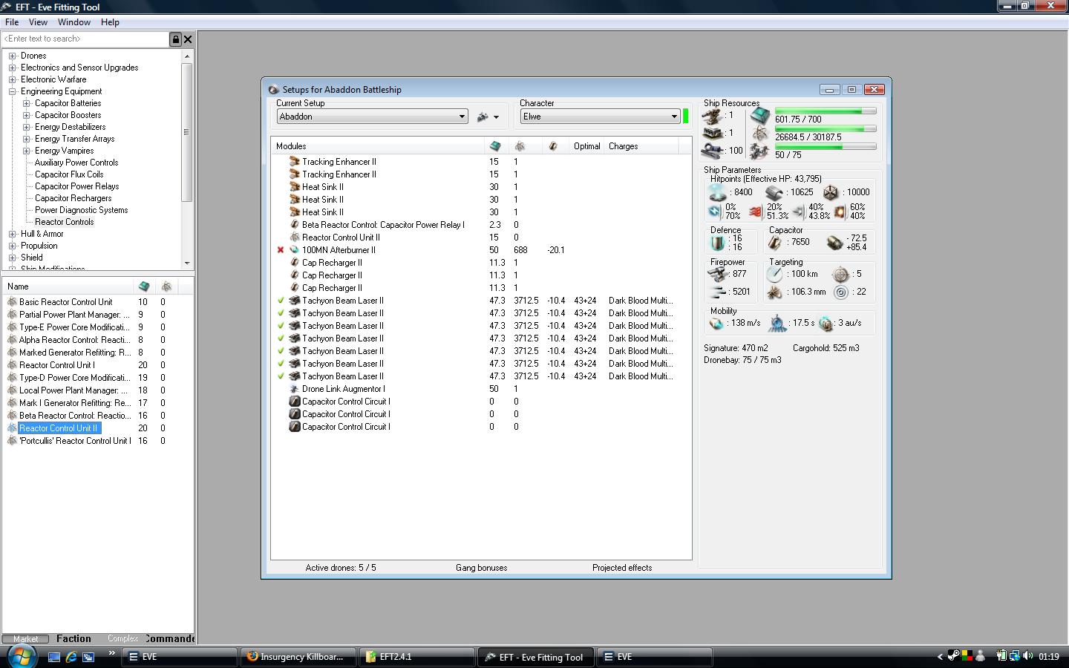Click the Drone Link Augmentor I module icon
Image resolution: width=1069 pixels, height=668 pixels.
pos(294,389)
